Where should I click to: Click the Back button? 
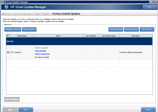click(10, 109)
